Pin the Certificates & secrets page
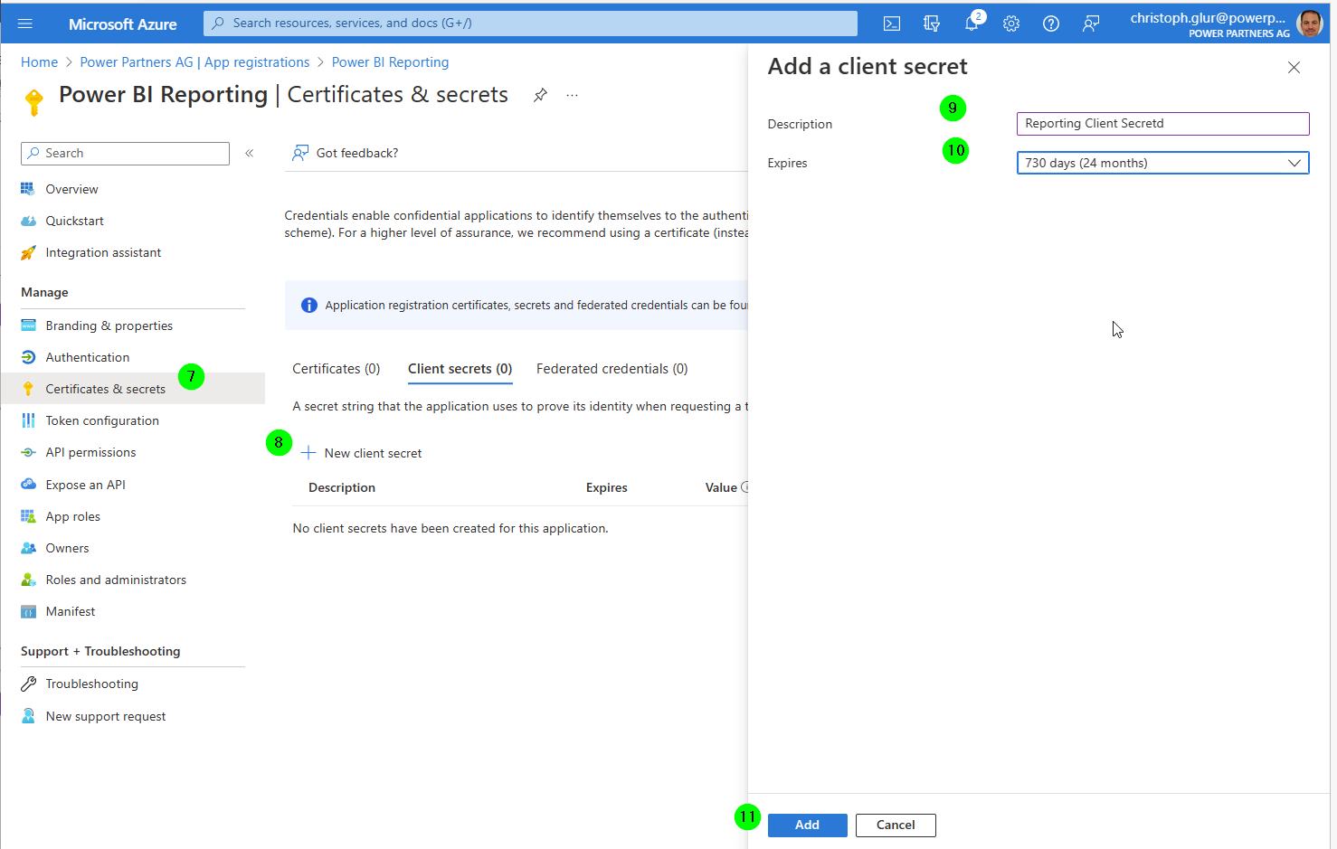 540,95
